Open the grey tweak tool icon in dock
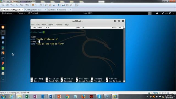This screenshot has height=99, width=176. [3, 74]
